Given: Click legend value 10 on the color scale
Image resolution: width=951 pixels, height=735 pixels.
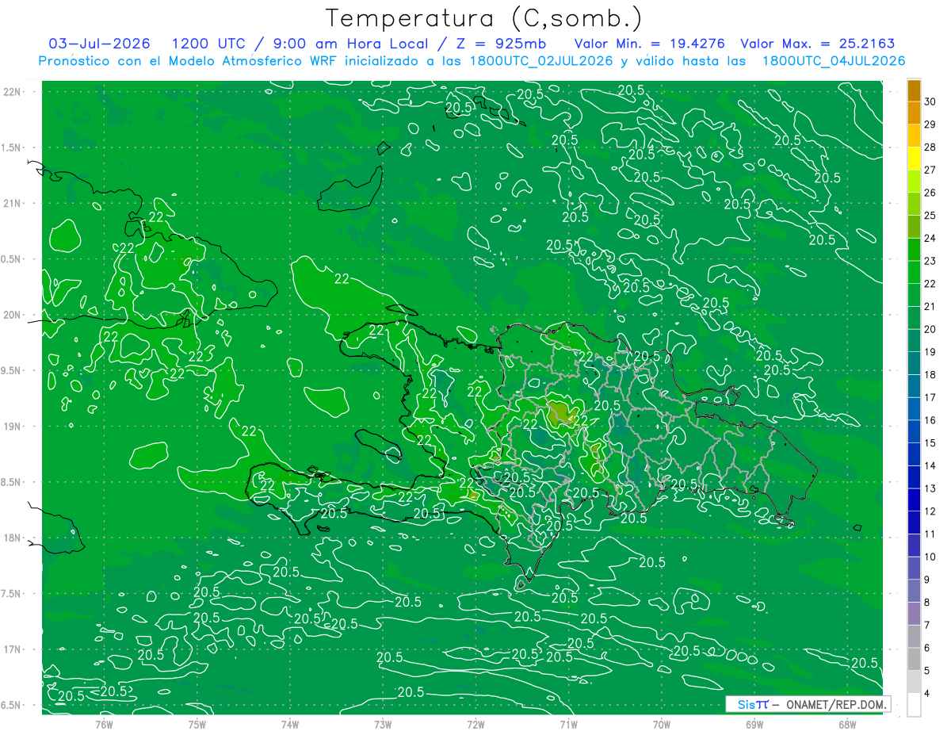Looking at the screenshot, I should [930, 557].
